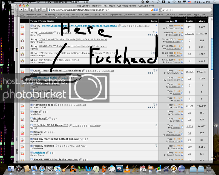The image size is (219, 175).
Task: Click the Web Clip scissors button
Action: pos(38,10)
